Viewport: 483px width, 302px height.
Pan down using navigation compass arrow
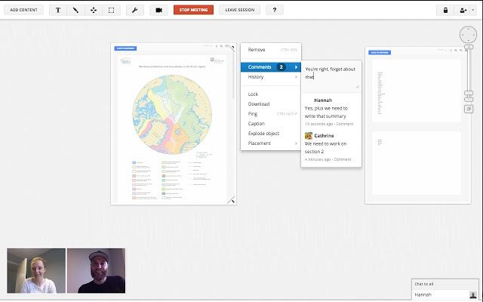click(x=468, y=40)
